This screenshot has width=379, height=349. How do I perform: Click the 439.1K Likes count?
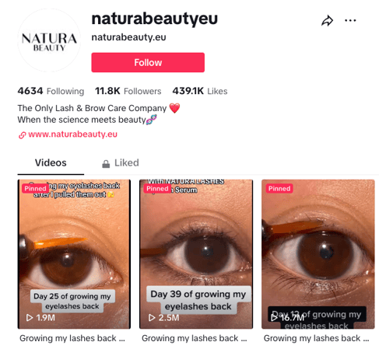[x=200, y=91]
